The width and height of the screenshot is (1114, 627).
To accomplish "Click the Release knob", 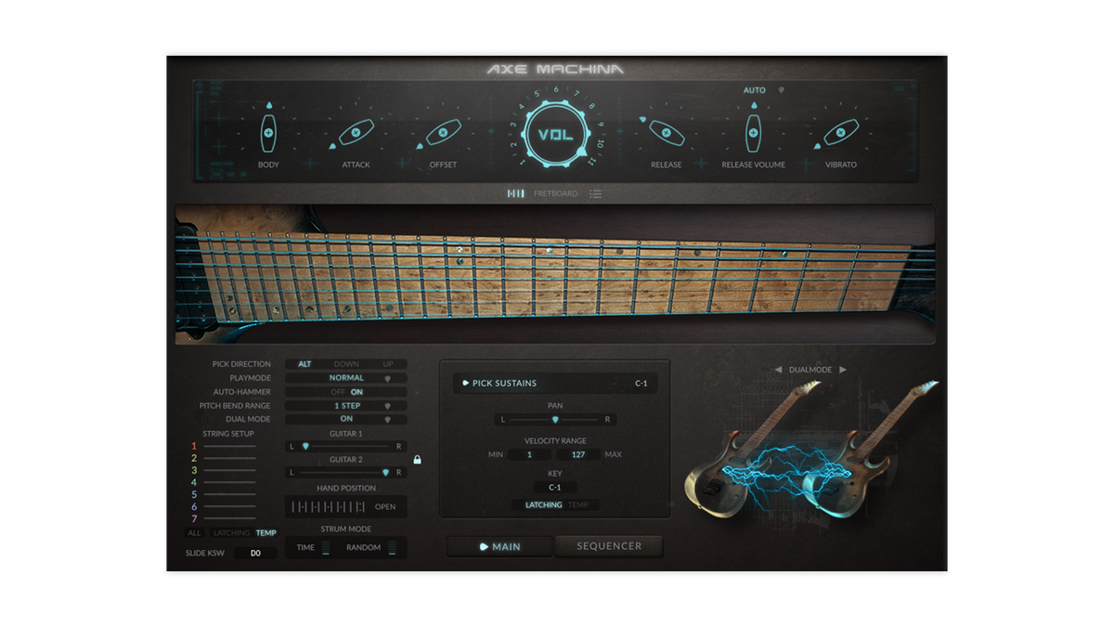I will coord(666,134).
